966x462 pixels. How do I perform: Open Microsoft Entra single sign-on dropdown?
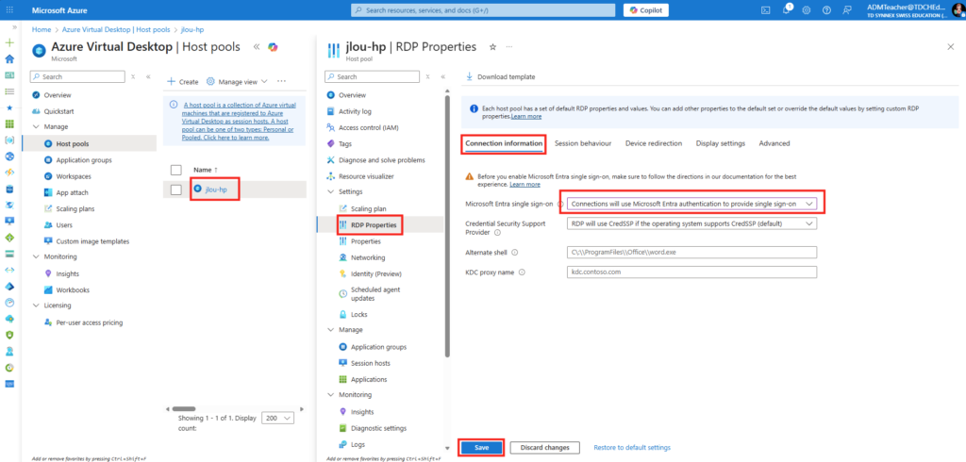click(691, 204)
